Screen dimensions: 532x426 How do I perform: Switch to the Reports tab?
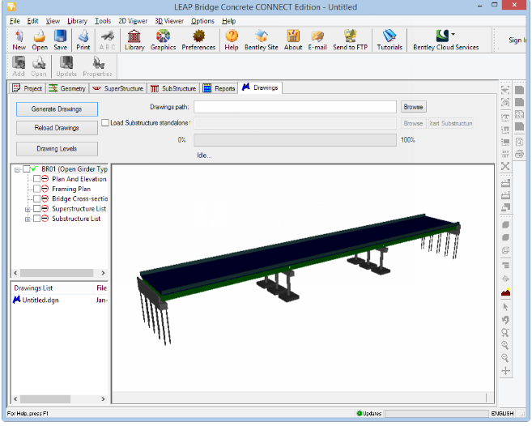tap(219, 88)
